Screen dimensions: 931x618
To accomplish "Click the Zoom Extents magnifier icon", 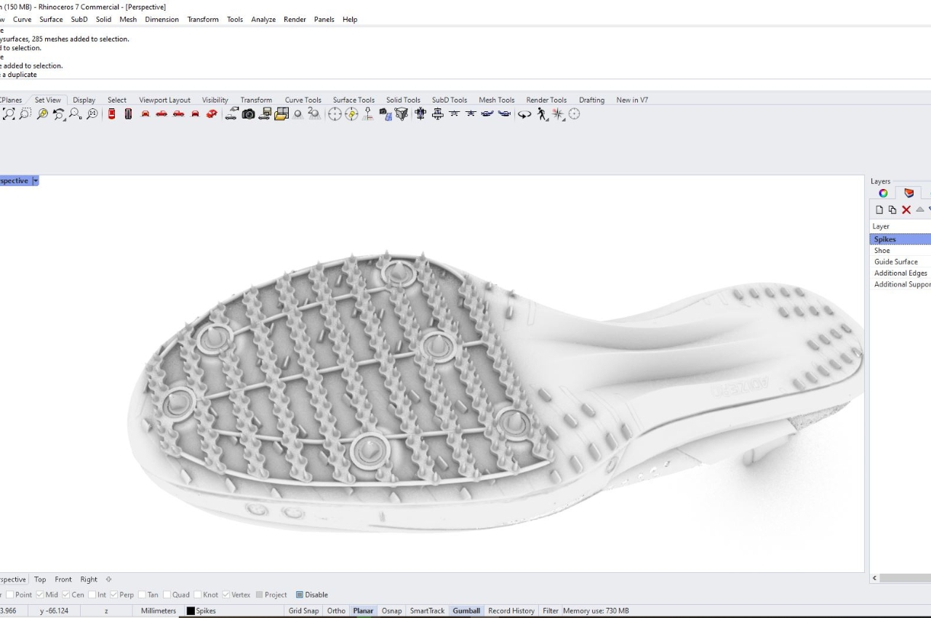I will (x=9, y=113).
